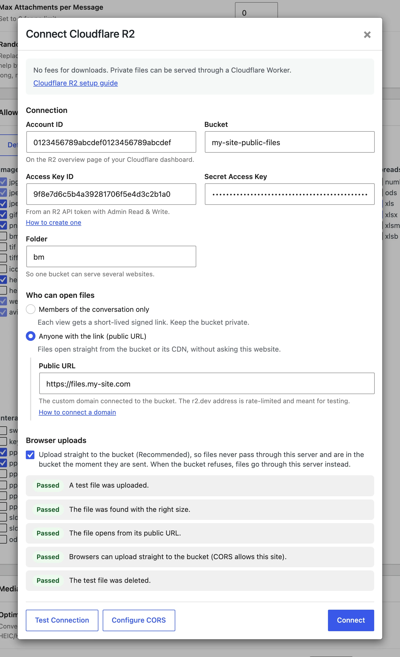Click the 'xlsb' label behind the dialog
Image resolution: width=400 pixels, height=657 pixels.
391,236
